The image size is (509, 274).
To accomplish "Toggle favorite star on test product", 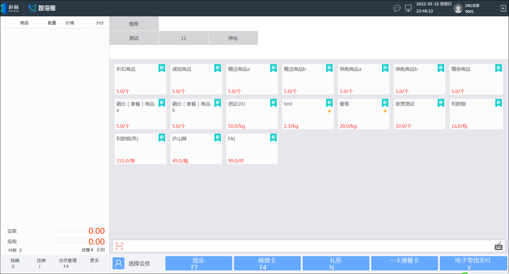I will click(x=329, y=111).
